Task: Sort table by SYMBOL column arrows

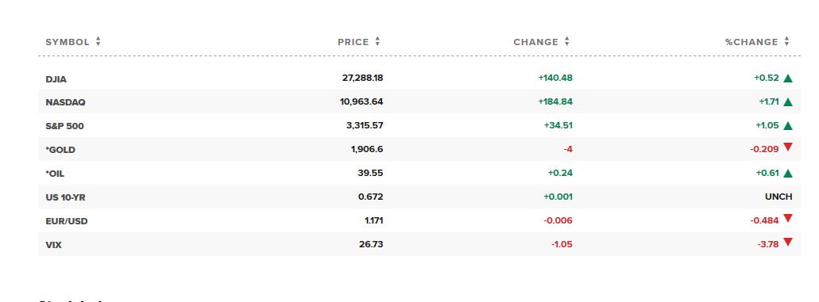Action: click(x=99, y=42)
